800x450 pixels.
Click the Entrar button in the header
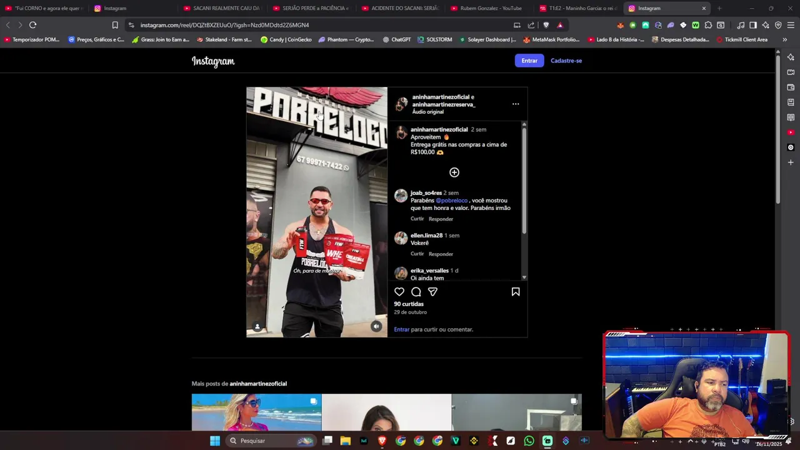[529, 61]
